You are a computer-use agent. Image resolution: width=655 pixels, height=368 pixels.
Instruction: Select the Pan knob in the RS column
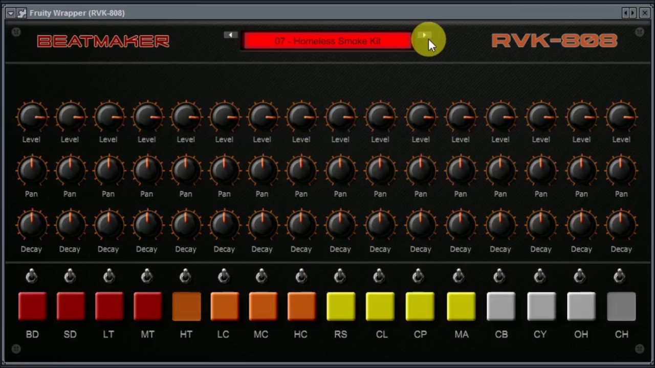341,171
